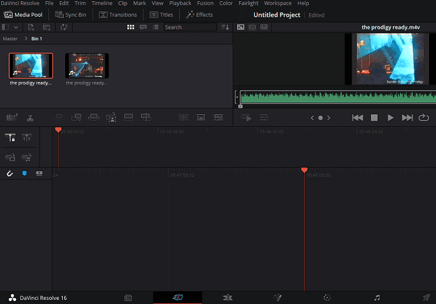
Task: Click the Smooth Cut transition icon
Action: 218,117
